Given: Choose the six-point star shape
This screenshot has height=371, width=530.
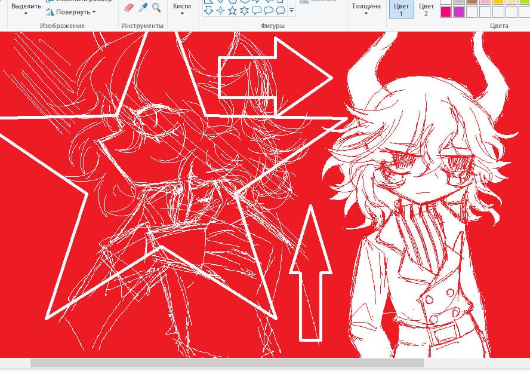Looking at the screenshot, I should pos(244,11).
